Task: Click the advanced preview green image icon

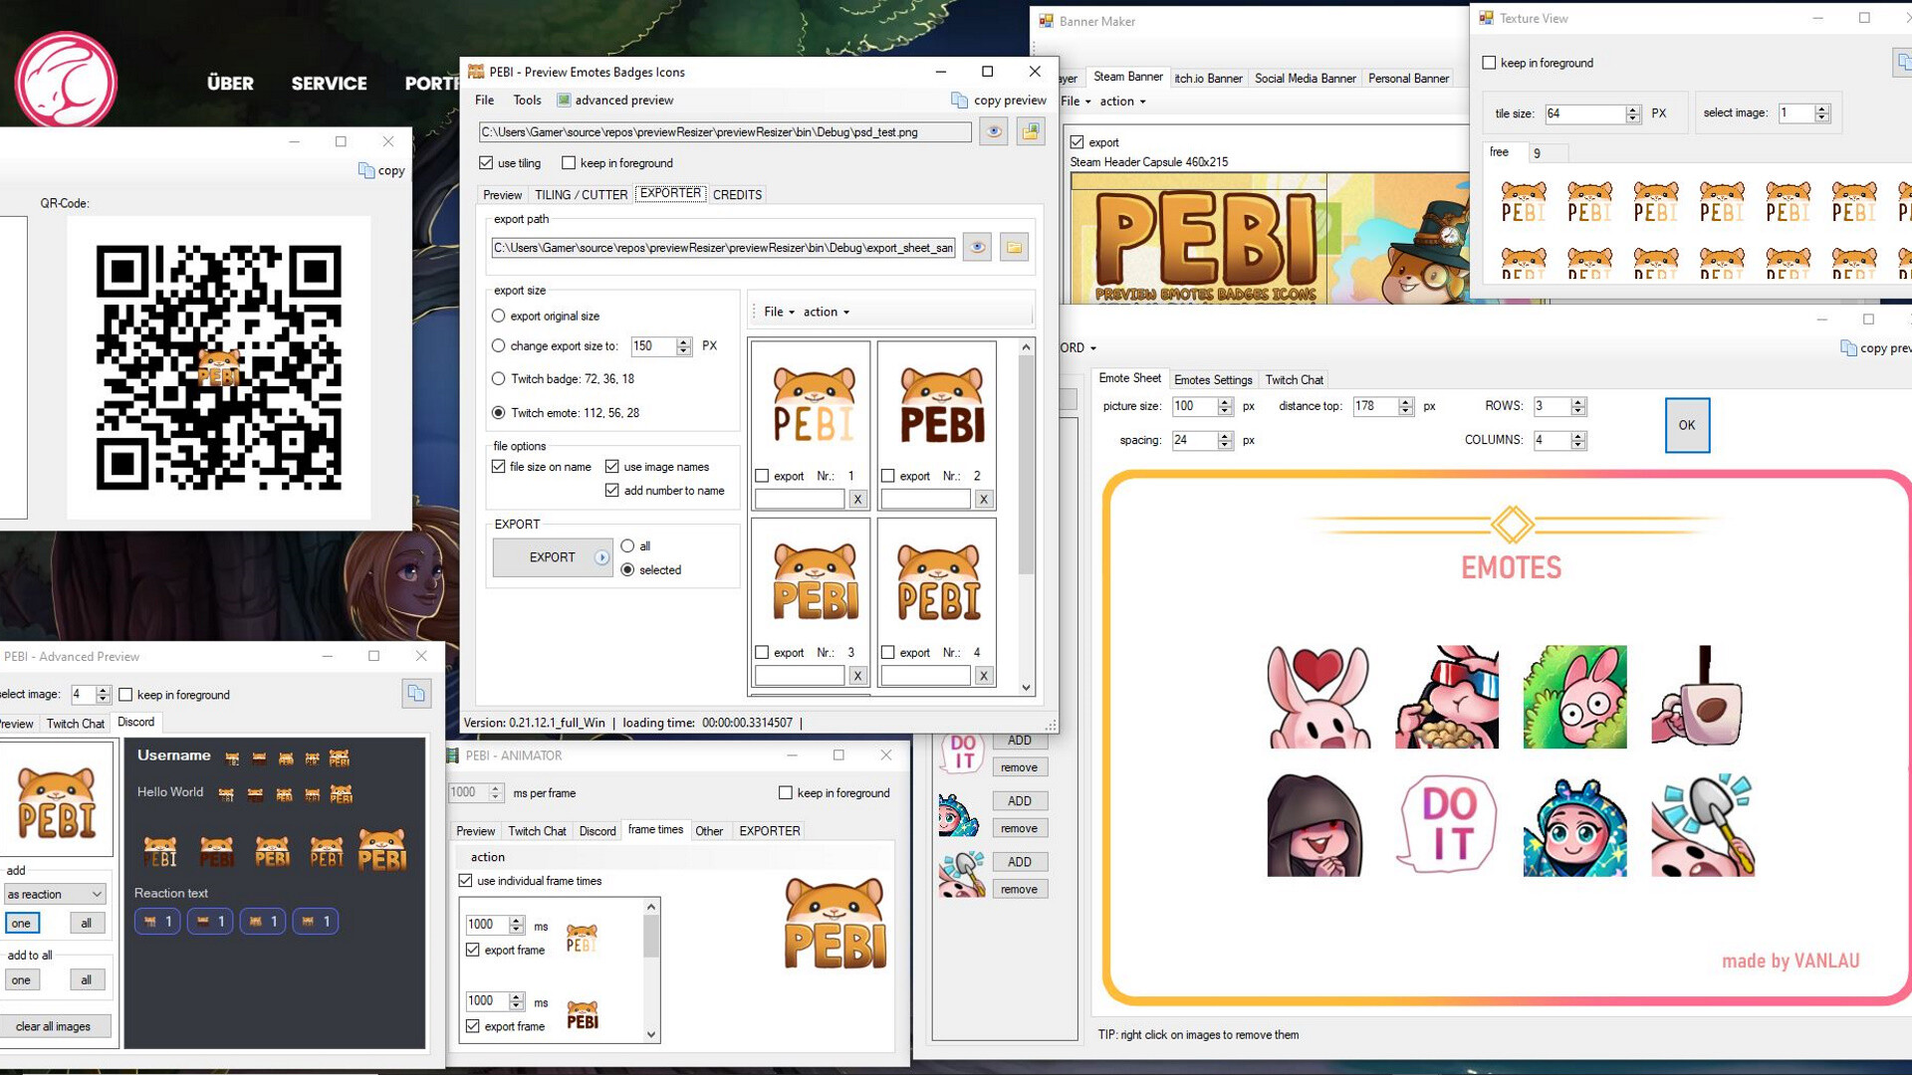Action: point(563,100)
